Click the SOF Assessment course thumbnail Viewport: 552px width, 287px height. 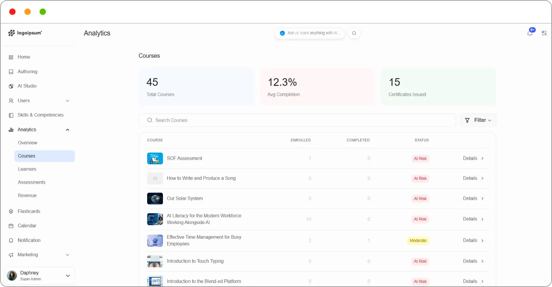[x=155, y=159]
